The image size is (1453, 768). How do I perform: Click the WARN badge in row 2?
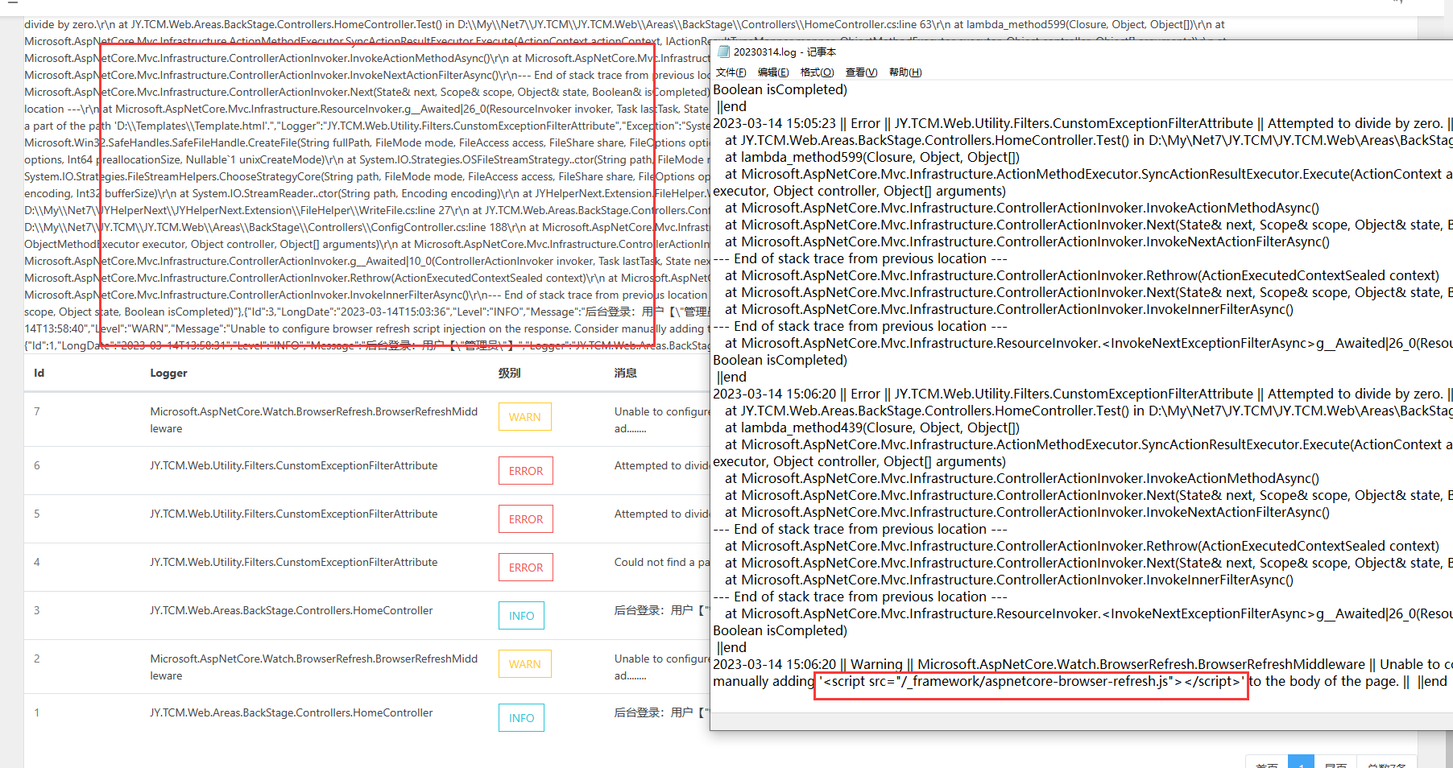pyautogui.click(x=524, y=664)
